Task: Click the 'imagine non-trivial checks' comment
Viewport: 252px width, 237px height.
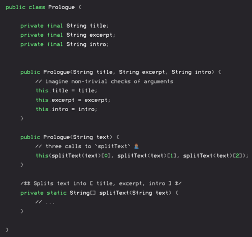Action: point(104,82)
